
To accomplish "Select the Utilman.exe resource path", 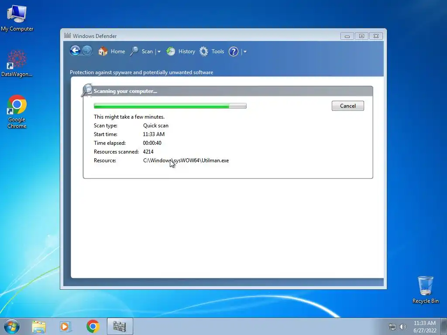I will pos(186,161).
